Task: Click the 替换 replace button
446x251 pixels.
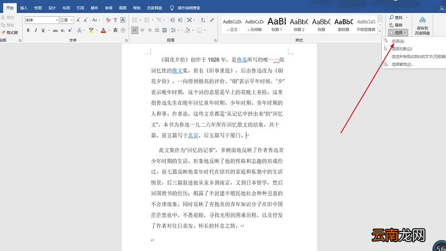Action: click(x=396, y=25)
